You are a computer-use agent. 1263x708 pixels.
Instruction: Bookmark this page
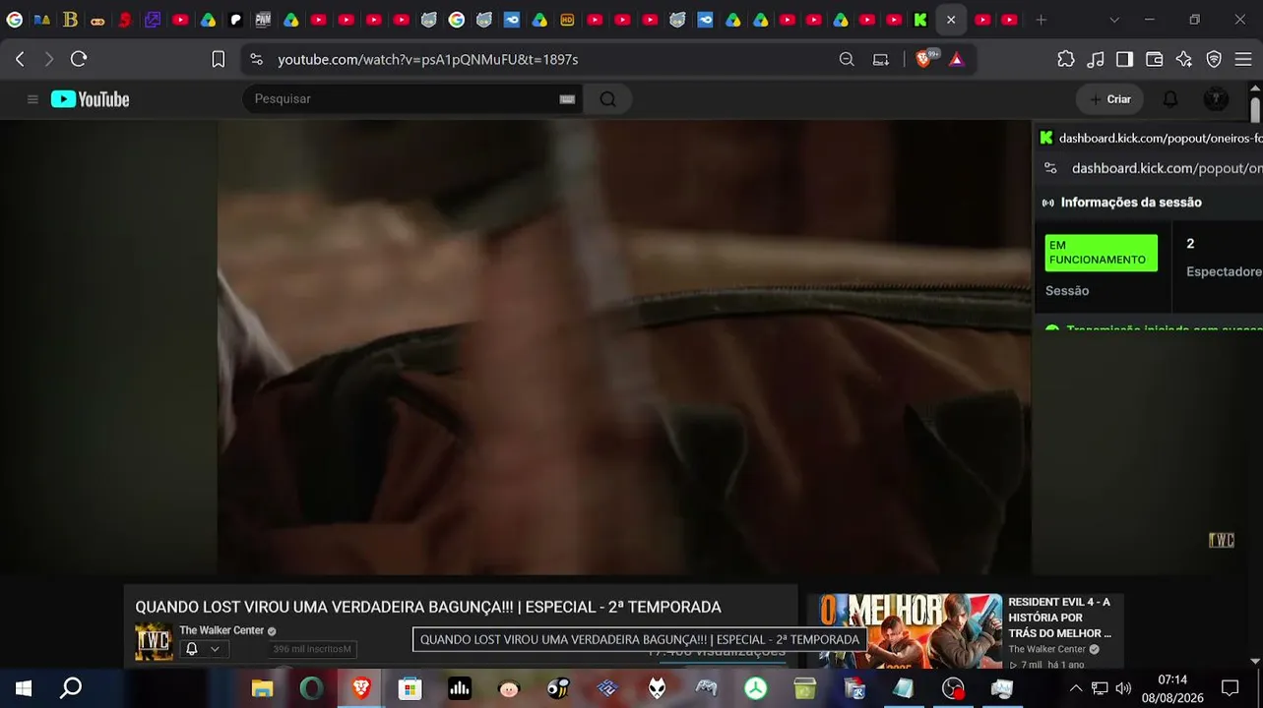pyautogui.click(x=219, y=59)
